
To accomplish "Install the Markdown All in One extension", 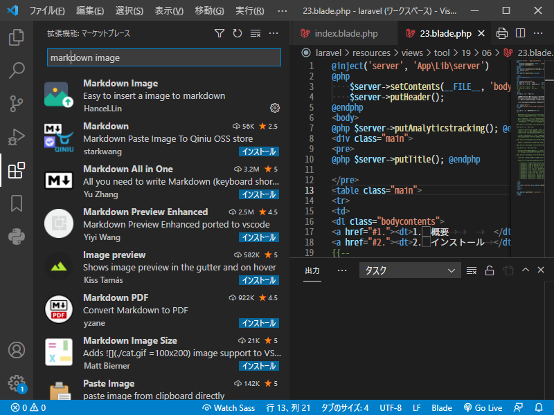I will point(259,194).
